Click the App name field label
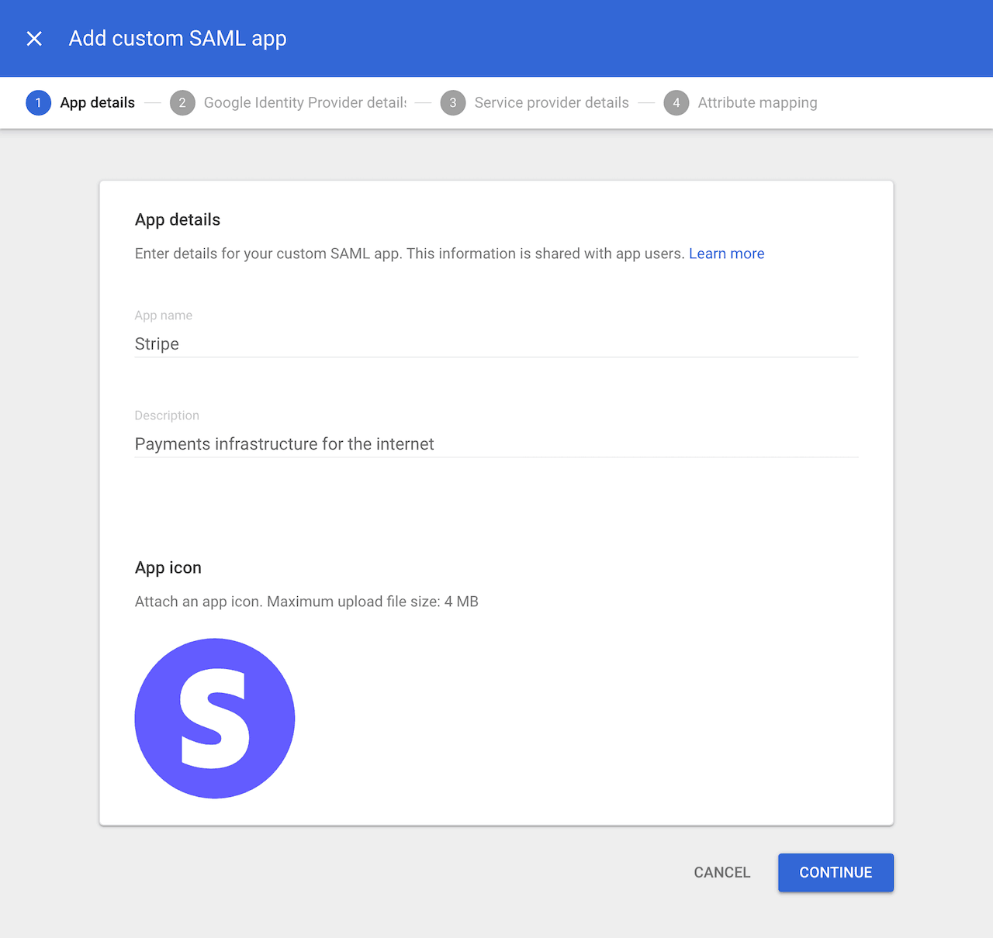Viewport: 993px width, 938px height. (x=164, y=316)
